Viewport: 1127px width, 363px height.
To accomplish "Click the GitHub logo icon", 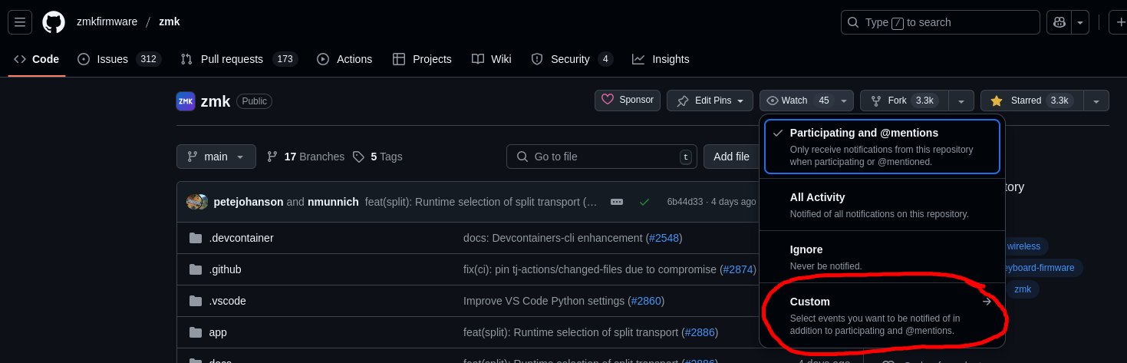I will (x=54, y=22).
